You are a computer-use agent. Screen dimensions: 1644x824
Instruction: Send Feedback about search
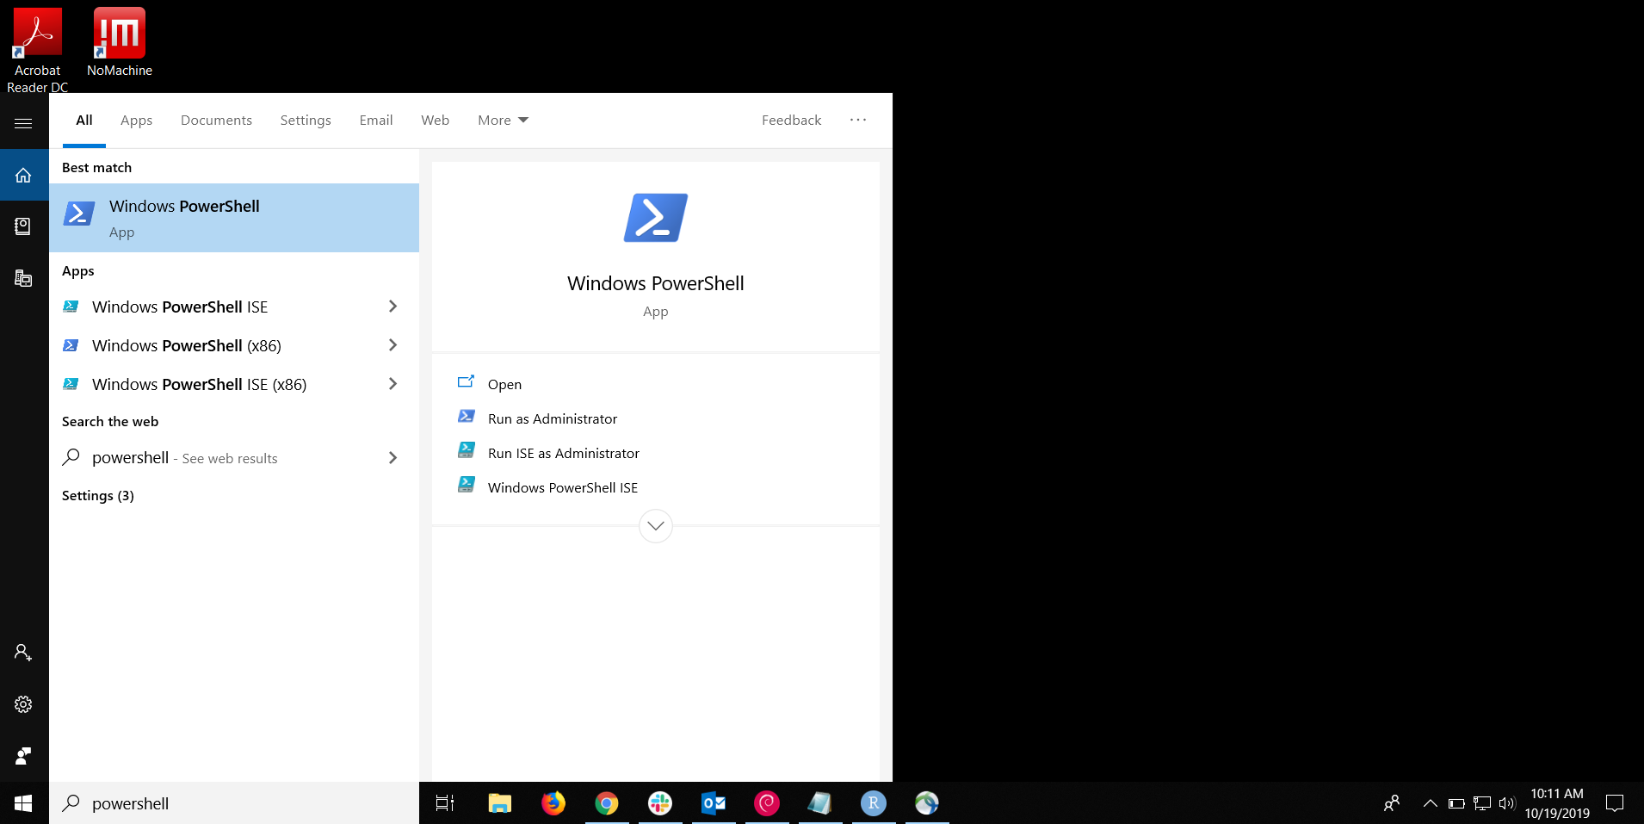click(x=790, y=120)
